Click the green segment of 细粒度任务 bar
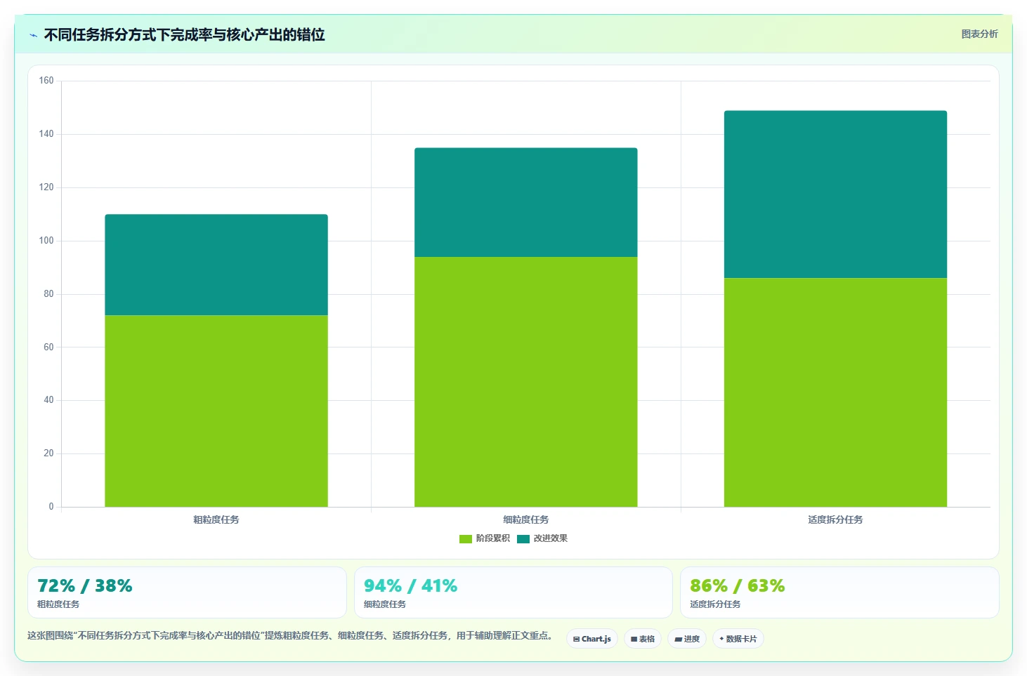The width and height of the screenshot is (1027, 676). (526, 382)
